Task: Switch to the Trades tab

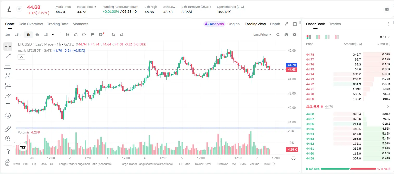Action: (x=335, y=24)
